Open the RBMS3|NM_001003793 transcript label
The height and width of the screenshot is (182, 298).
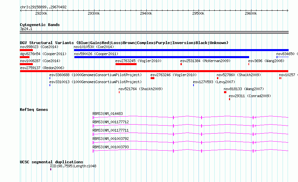tap(110, 147)
